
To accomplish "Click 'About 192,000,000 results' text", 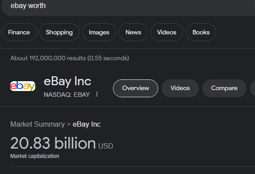I will click(x=48, y=58).
